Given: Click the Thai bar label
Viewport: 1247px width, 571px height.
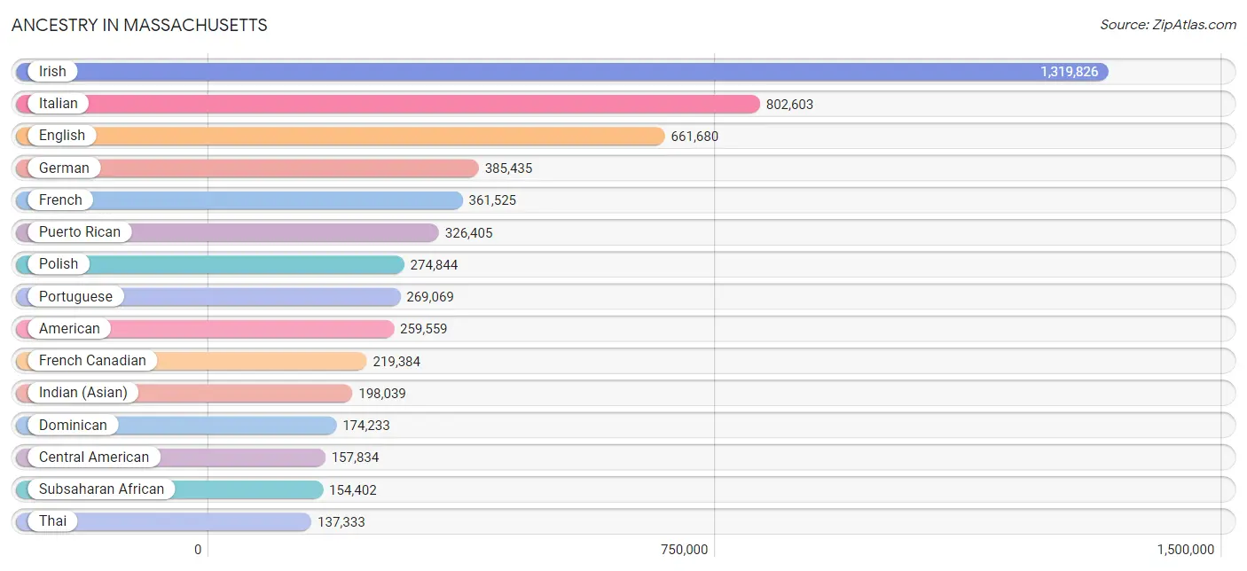Looking at the screenshot, I should (52, 521).
